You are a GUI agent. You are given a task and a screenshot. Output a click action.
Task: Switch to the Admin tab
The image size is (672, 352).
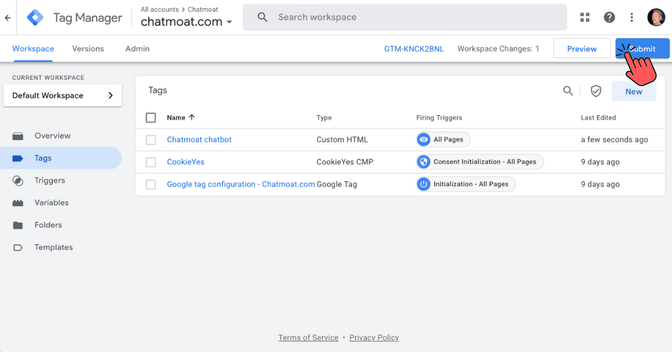click(x=137, y=49)
